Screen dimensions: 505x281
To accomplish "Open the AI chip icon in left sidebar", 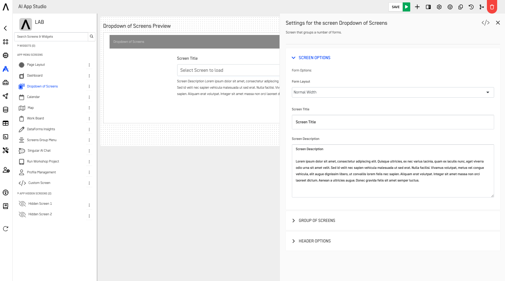I will [x=5, y=55].
